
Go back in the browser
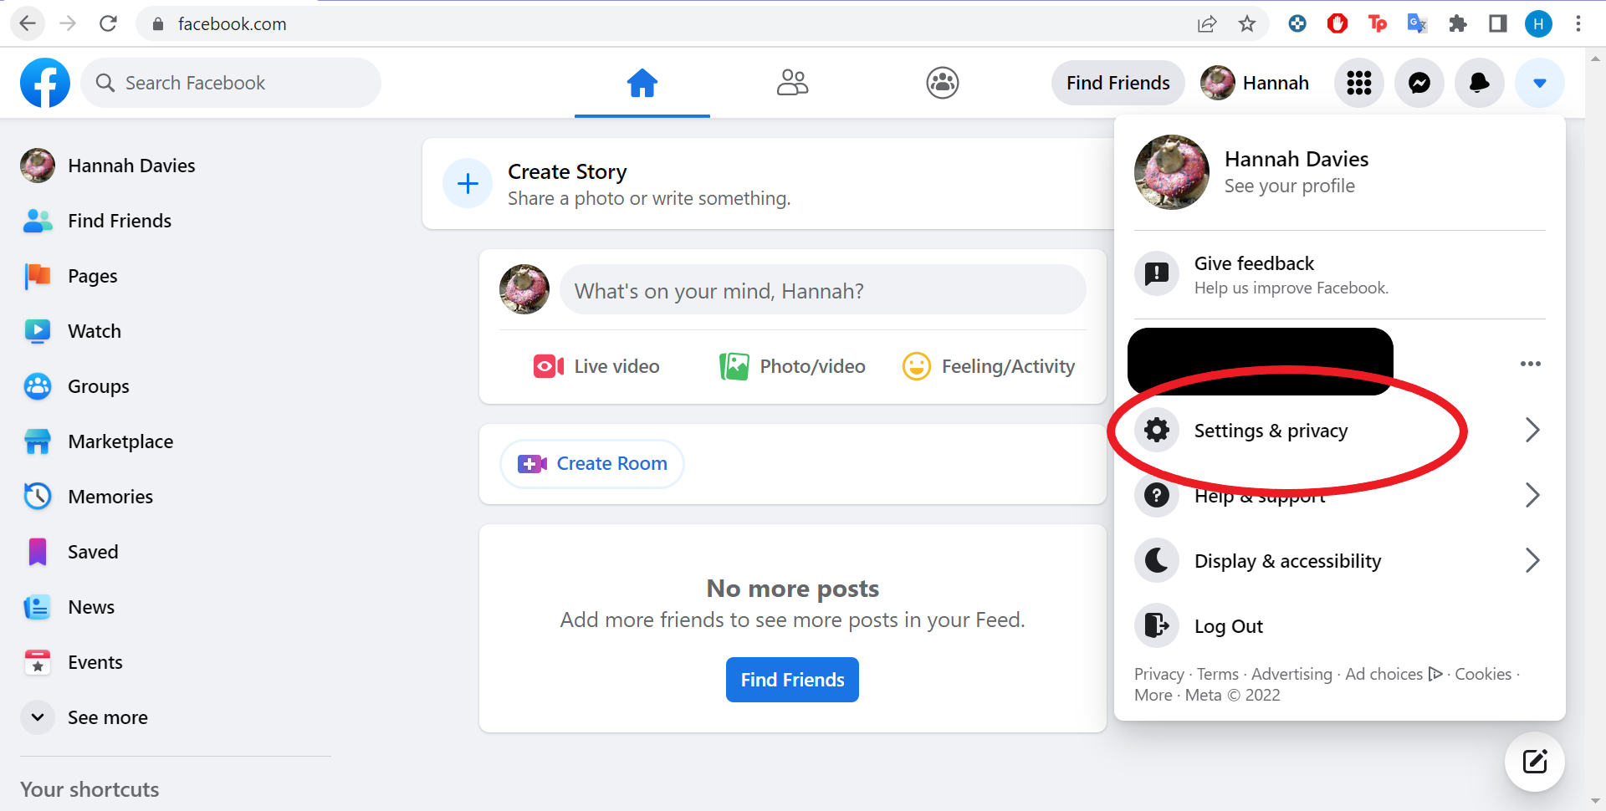(x=28, y=23)
